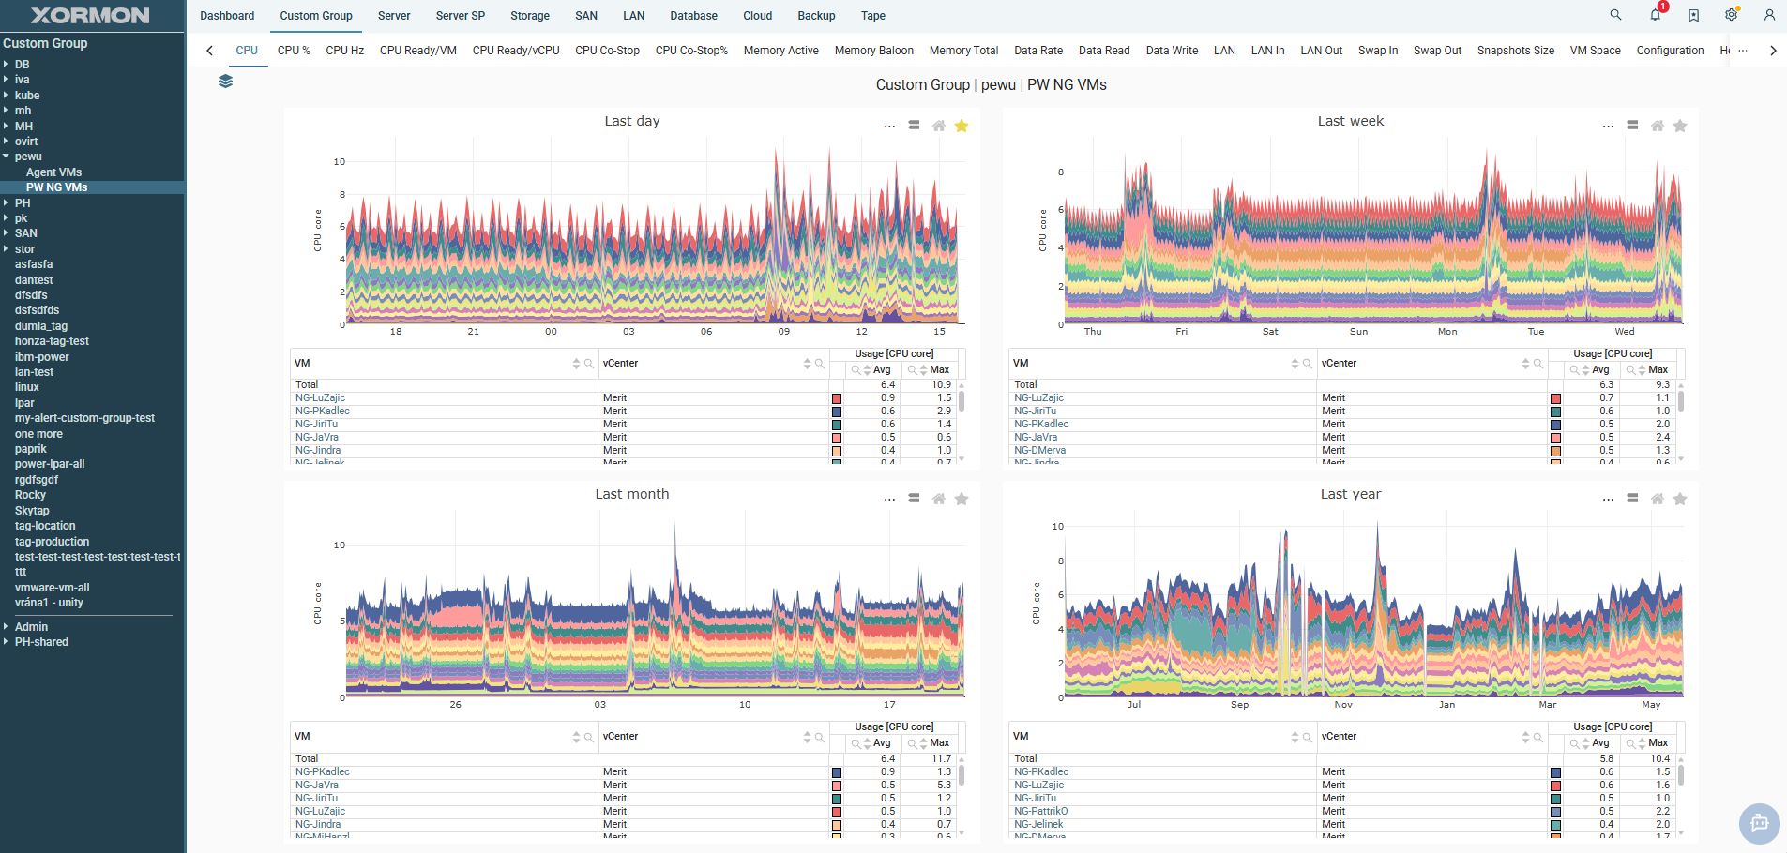Open the Storage top menu

click(x=530, y=16)
